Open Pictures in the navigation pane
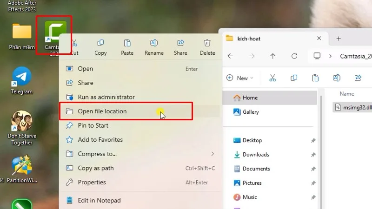 pos(270,183)
